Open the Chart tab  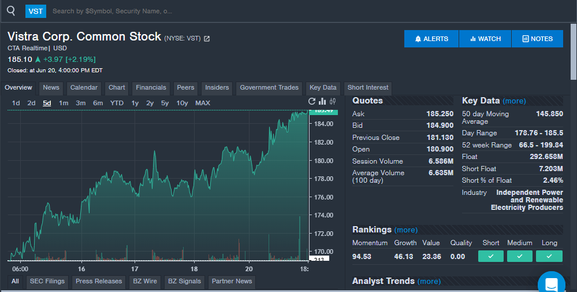pos(117,88)
